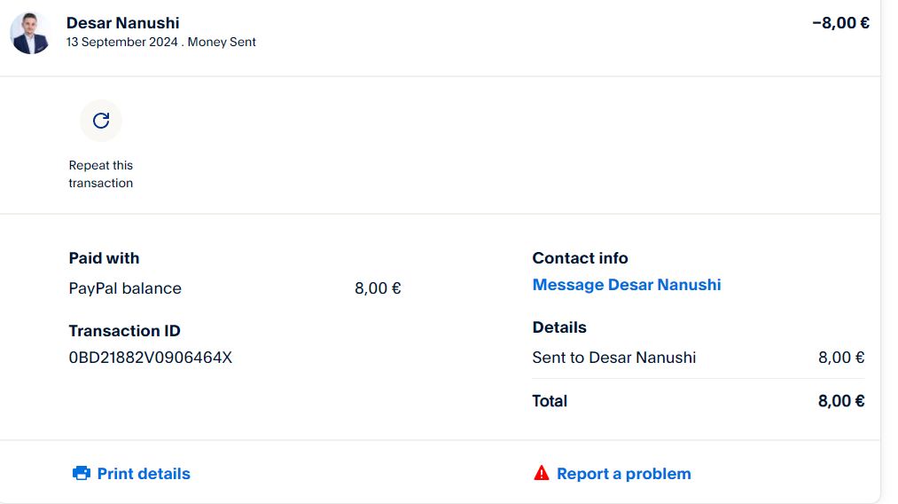Click the Transaction ID heading
Image resolution: width=898 pixels, height=504 pixels.
124,331
